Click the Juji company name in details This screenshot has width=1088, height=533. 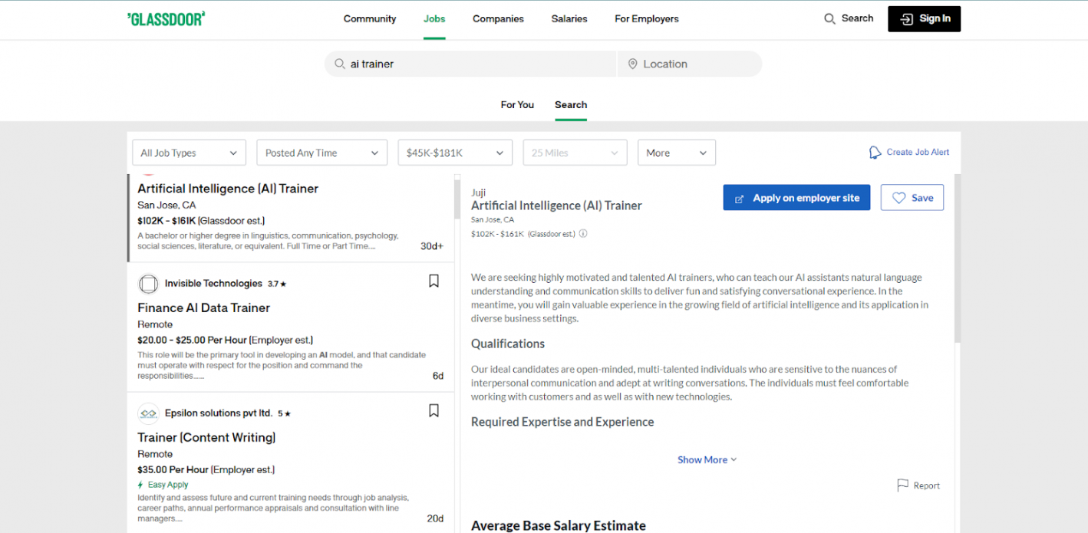click(479, 192)
